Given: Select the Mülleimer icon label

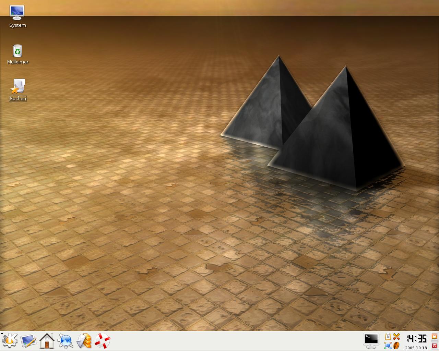Looking at the screenshot, I should pos(18,62).
